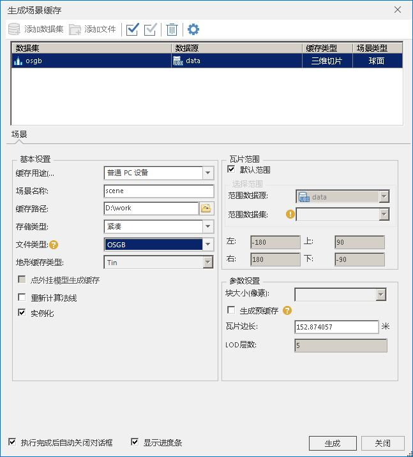
Task: Toggle the 默认范围 checkbox
Action: coord(231,170)
